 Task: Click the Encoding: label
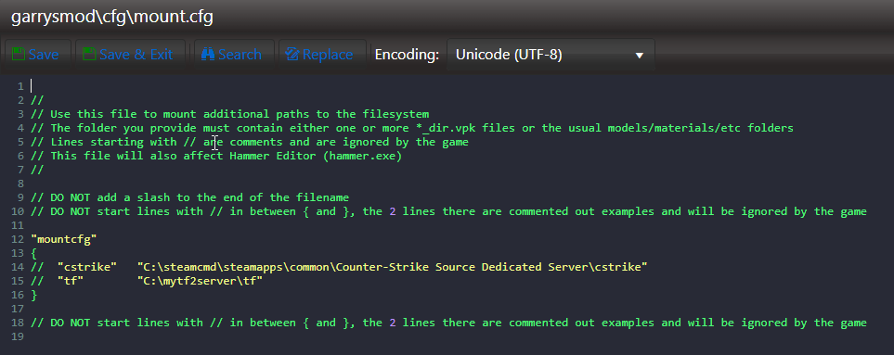point(408,55)
